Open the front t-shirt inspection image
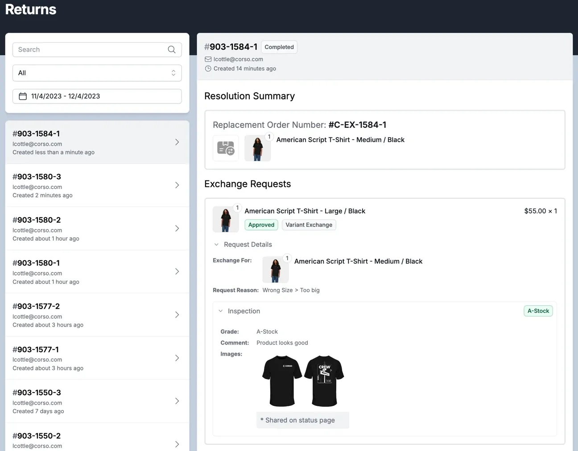Image resolution: width=578 pixels, height=451 pixels. pos(282,381)
